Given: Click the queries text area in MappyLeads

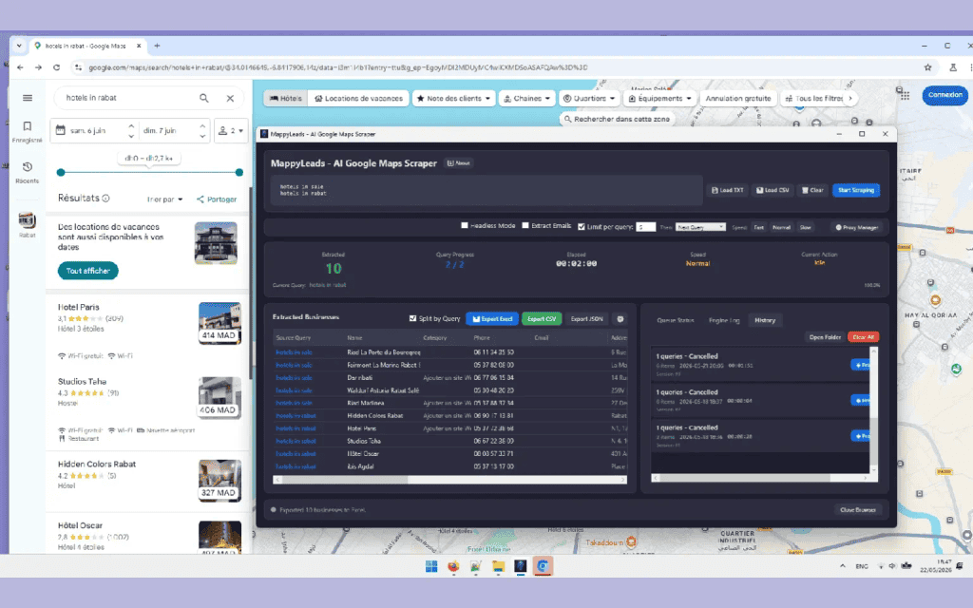Looking at the screenshot, I should (x=487, y=190).
